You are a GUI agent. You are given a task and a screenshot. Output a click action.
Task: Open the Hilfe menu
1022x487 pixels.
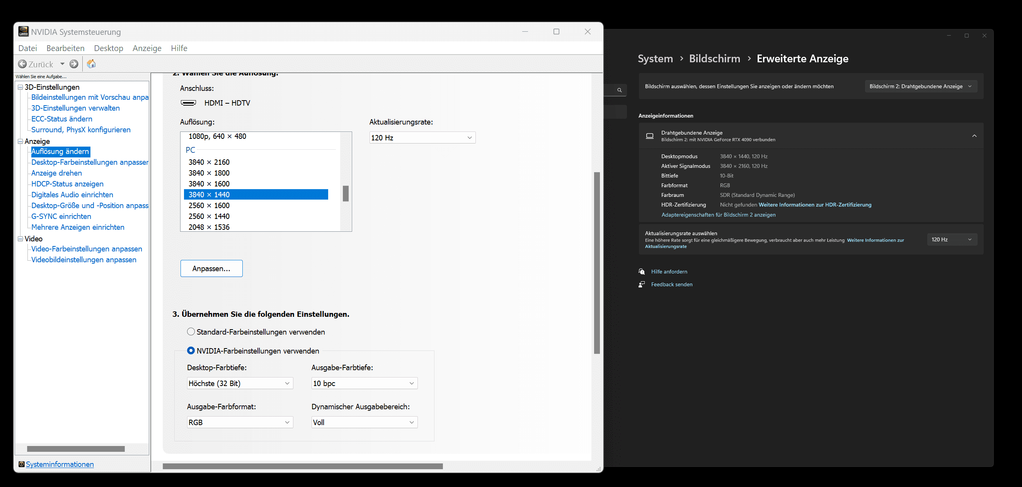179,48
